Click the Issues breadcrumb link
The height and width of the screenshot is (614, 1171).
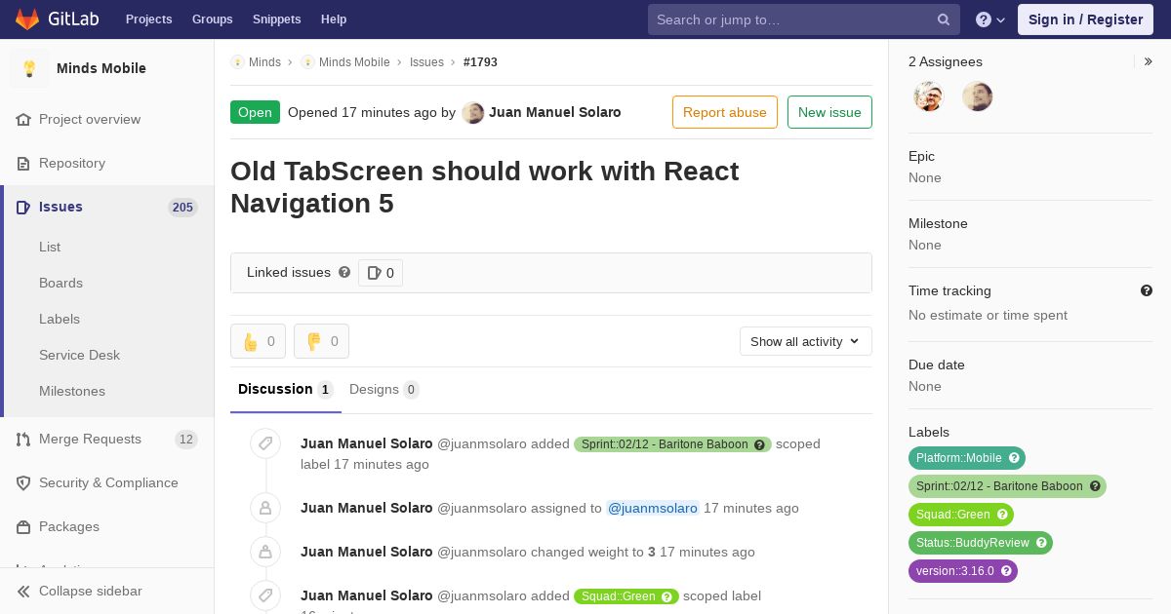(x=426, y=61)
